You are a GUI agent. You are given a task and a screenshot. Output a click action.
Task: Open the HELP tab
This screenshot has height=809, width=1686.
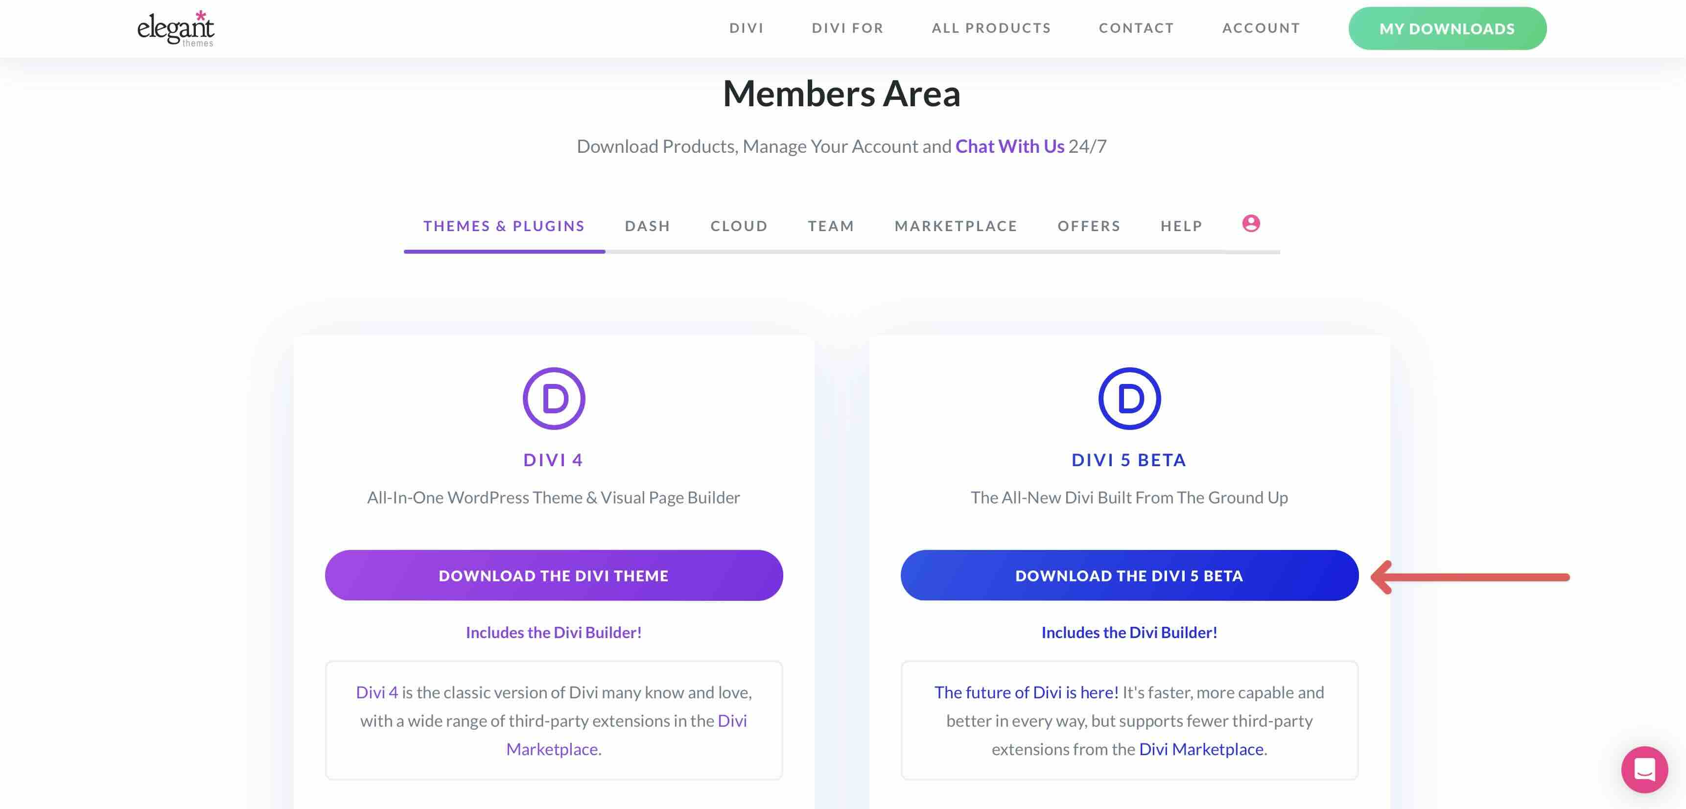(1181, 226)
